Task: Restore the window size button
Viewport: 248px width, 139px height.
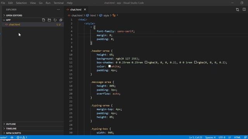Action: [242, 3]
